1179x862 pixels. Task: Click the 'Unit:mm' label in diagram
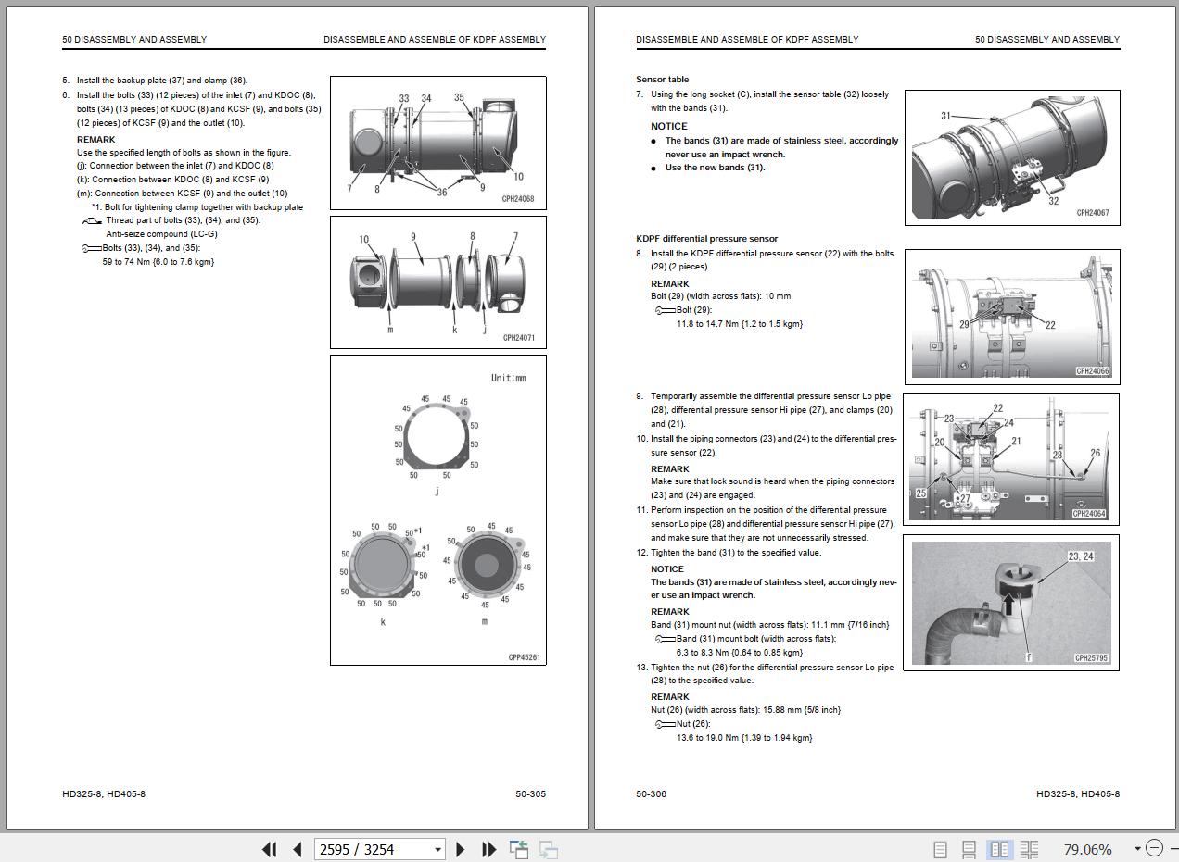coord(509,378)
